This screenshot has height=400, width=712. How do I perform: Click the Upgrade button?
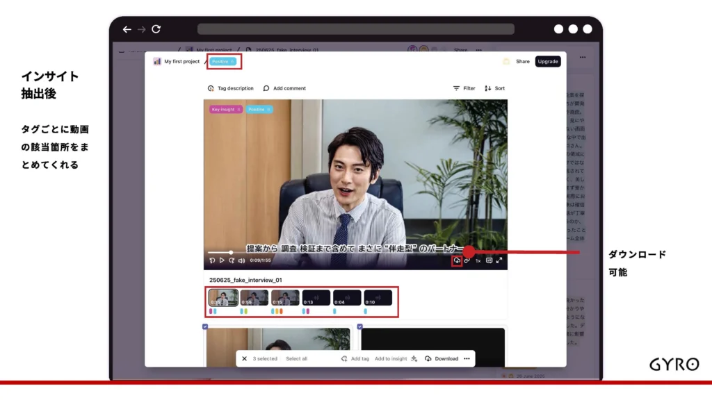(548, 61)
